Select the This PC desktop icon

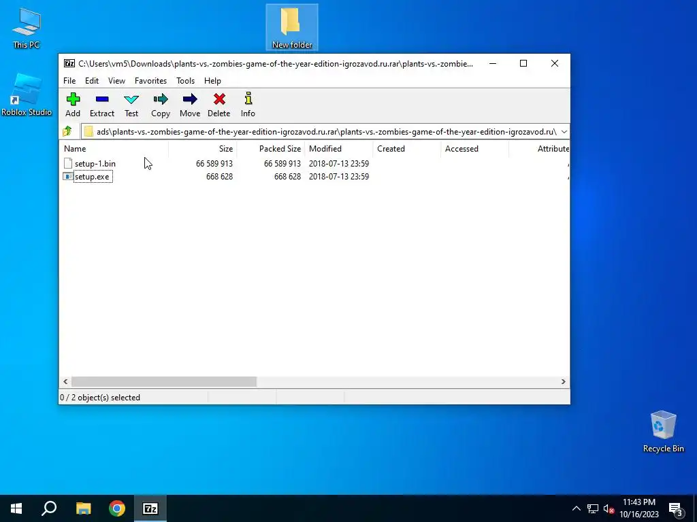click(x=27, y=27)
